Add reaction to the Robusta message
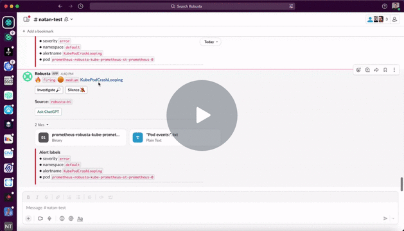 coord(358,70)
